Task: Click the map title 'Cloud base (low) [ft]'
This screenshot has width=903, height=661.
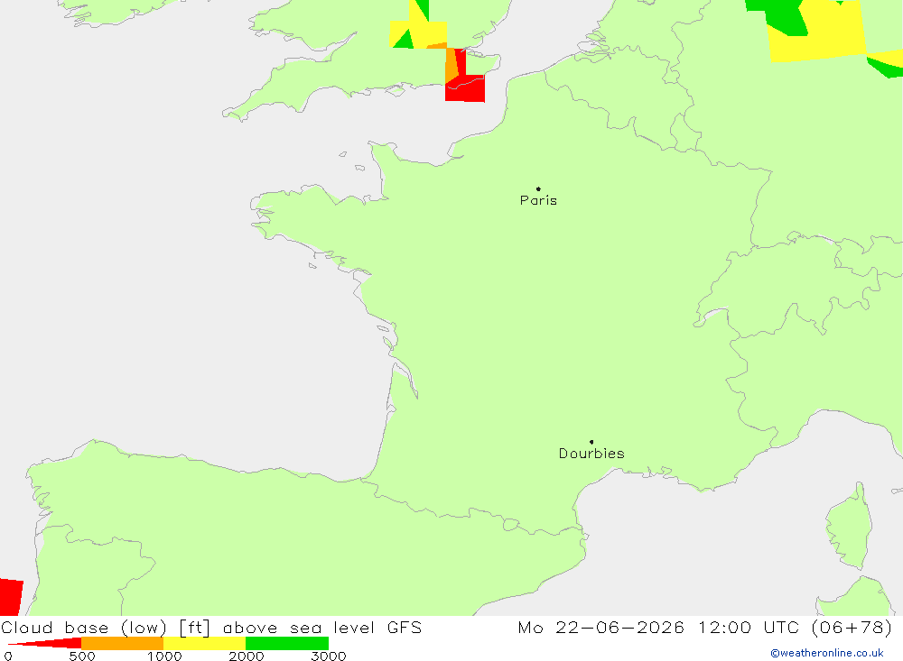Action: (106, 628)
